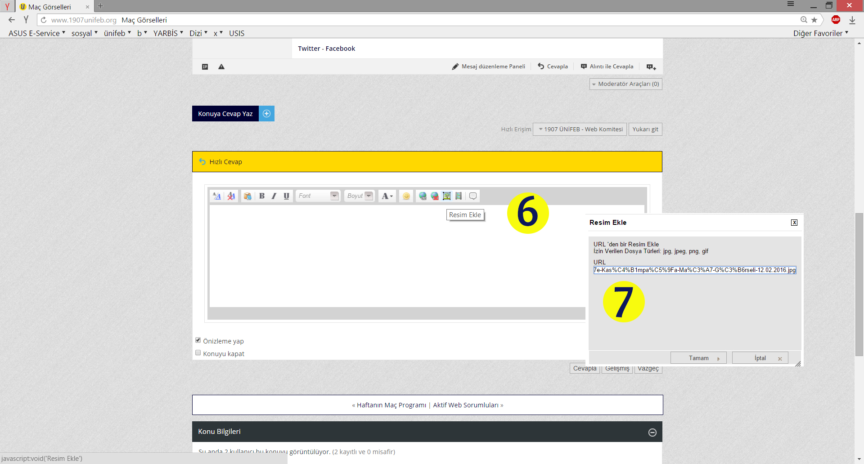864x464 pixels.
Task: Click the Bold formatting icon
Action: 262,196
